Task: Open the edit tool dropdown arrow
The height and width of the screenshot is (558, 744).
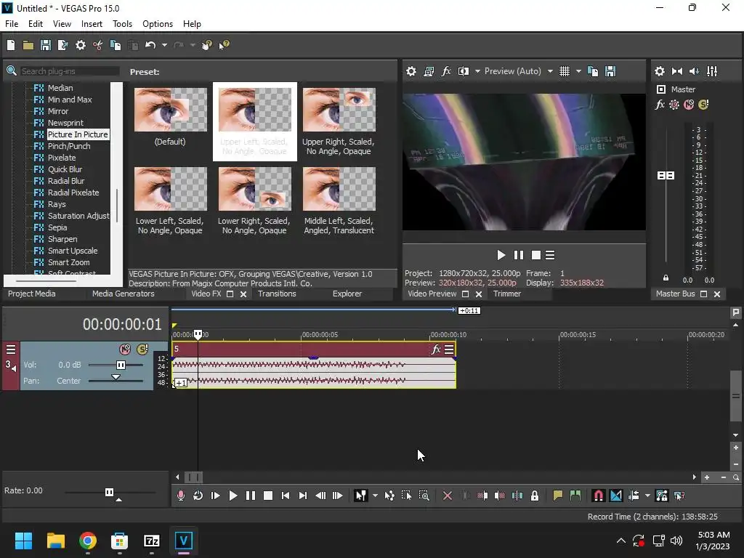Action: (x=376, y=496)
